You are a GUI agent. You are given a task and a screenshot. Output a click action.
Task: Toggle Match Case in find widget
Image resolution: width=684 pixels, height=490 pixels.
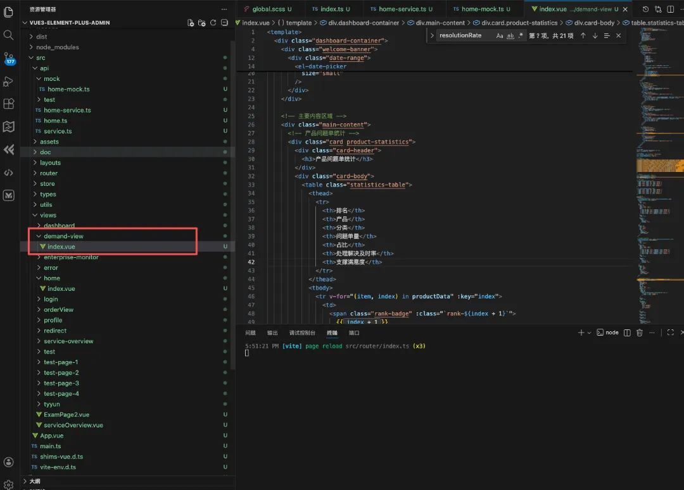pos(500,35)
